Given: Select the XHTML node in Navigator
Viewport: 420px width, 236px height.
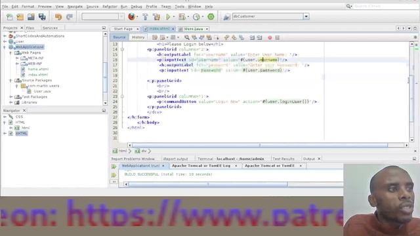Looking at the screenshot, I should point(22,134).
